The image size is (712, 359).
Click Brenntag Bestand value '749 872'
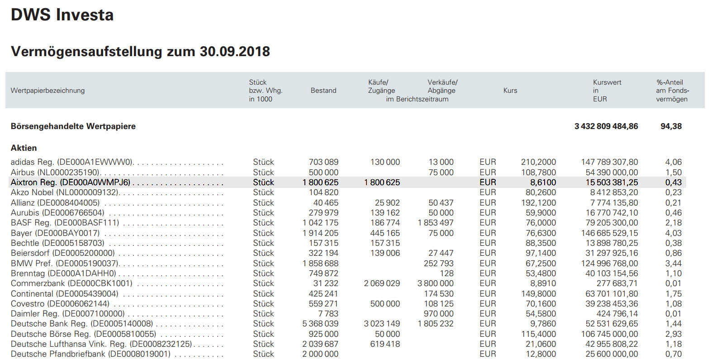[x=323, y=273]
